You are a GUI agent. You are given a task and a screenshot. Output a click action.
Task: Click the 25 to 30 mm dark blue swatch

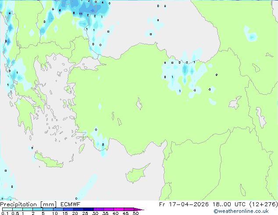(88, 209)
